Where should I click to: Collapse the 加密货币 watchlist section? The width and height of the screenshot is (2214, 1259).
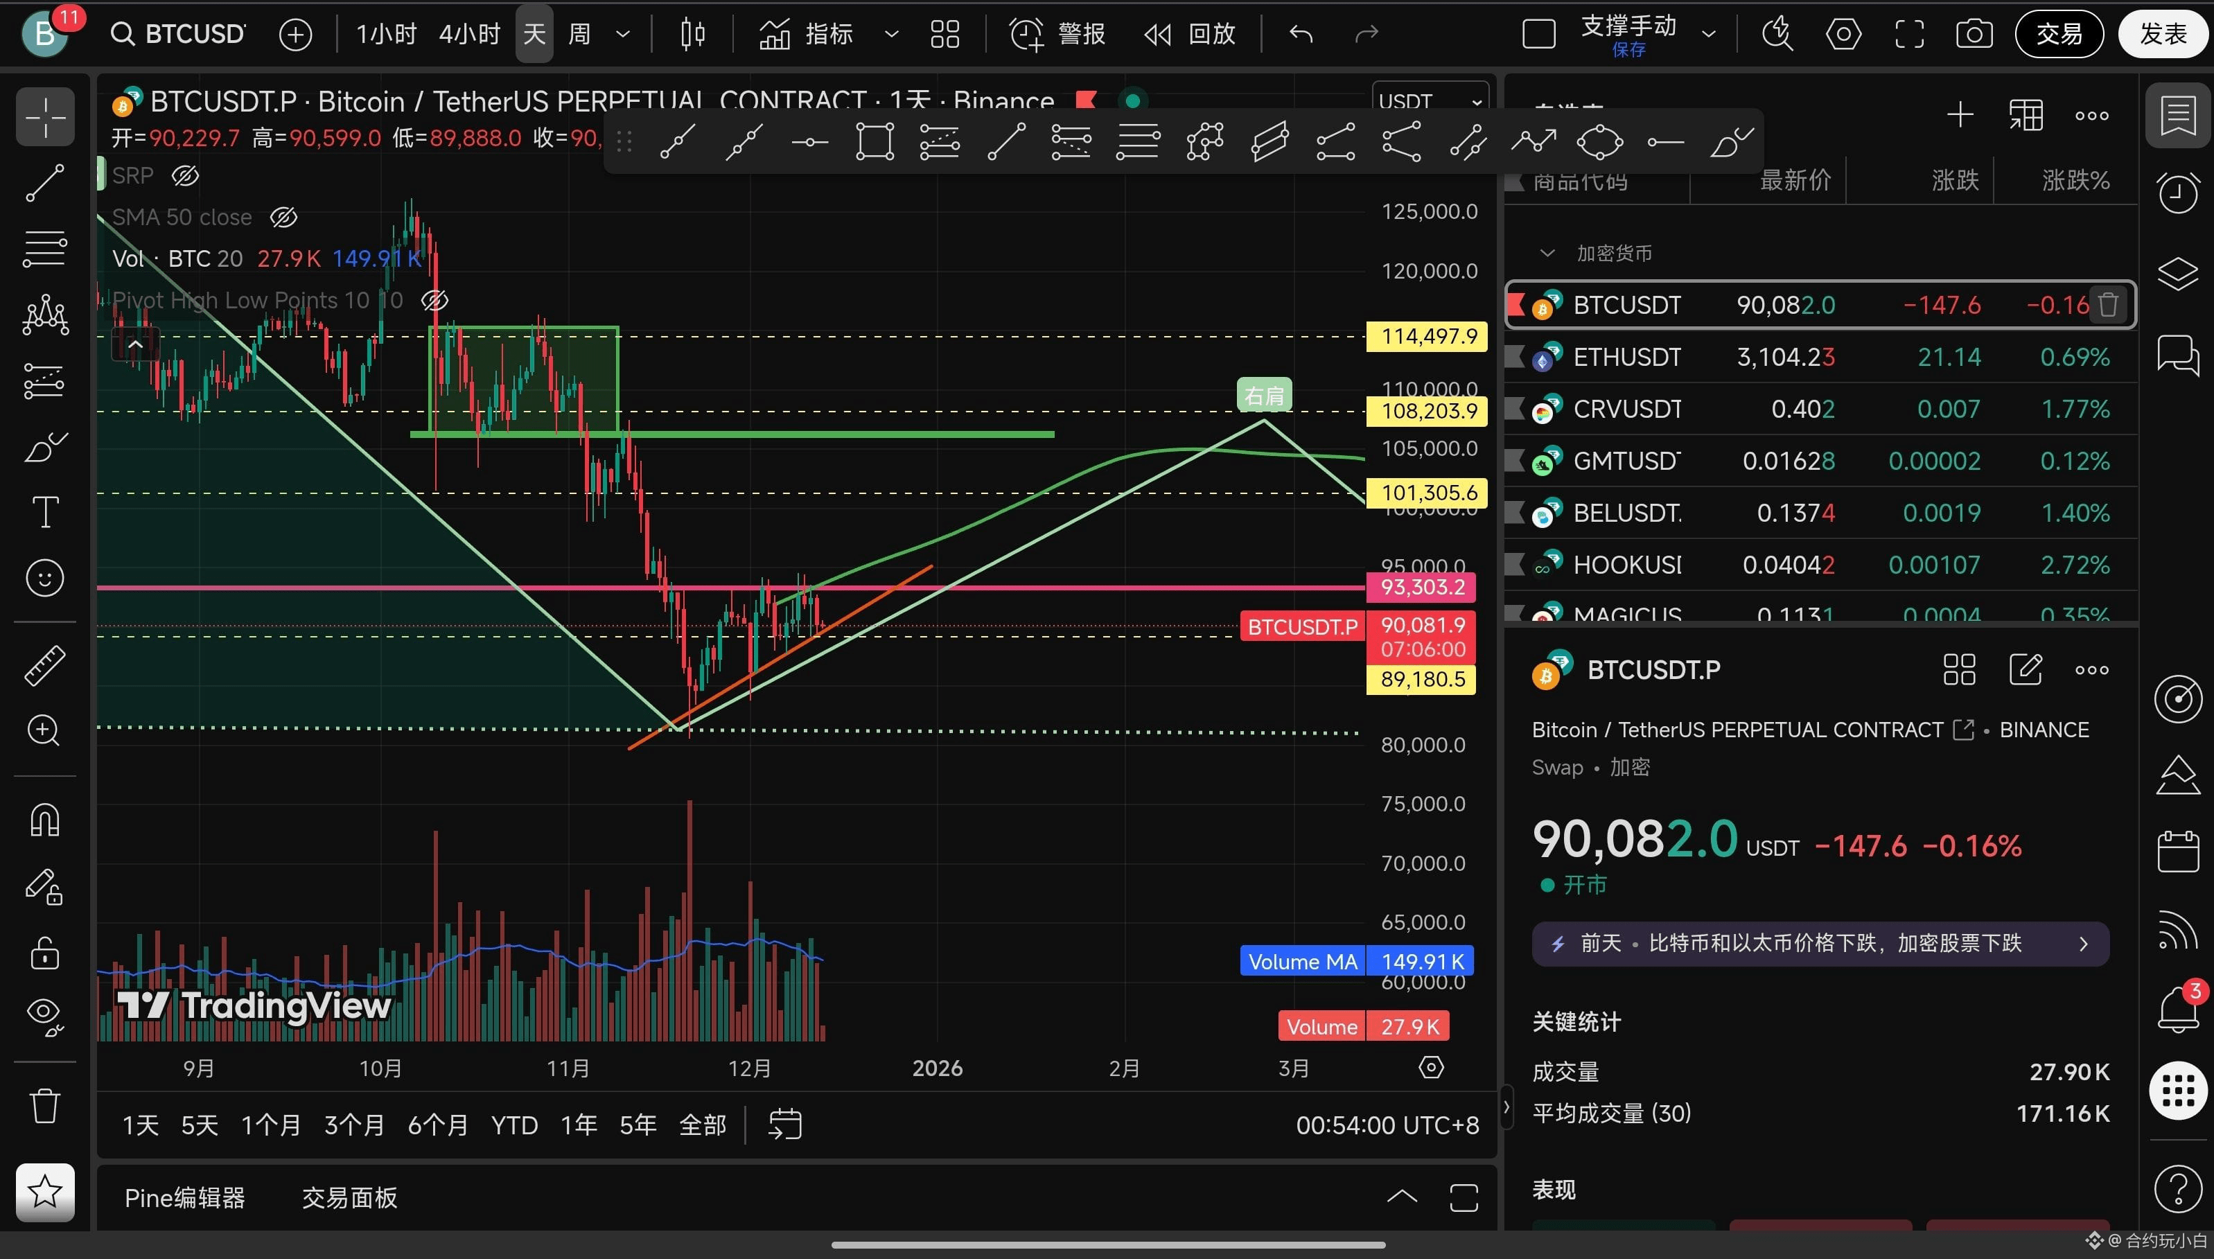click(1547, 254)
